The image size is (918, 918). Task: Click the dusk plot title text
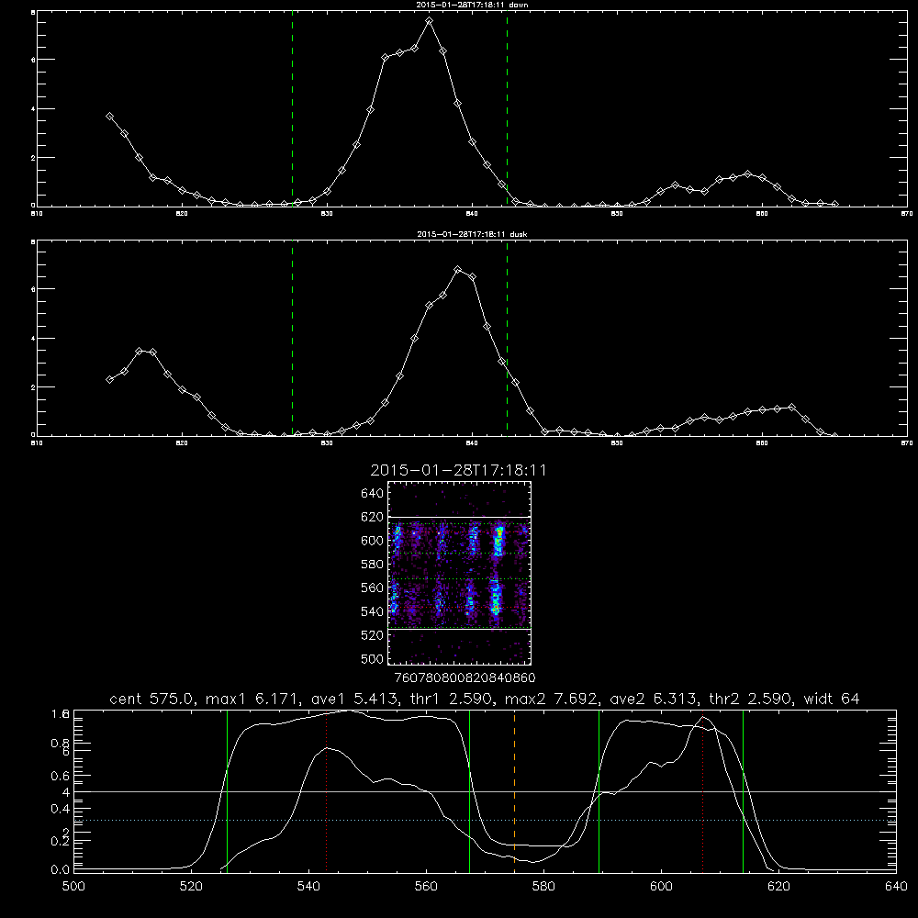[472, 234]
